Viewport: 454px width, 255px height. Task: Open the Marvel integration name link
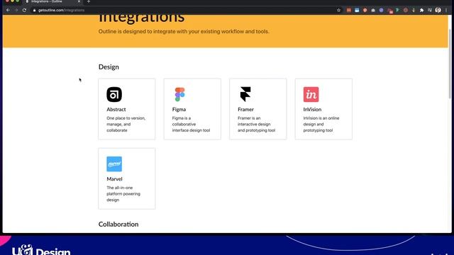point(114,179)
